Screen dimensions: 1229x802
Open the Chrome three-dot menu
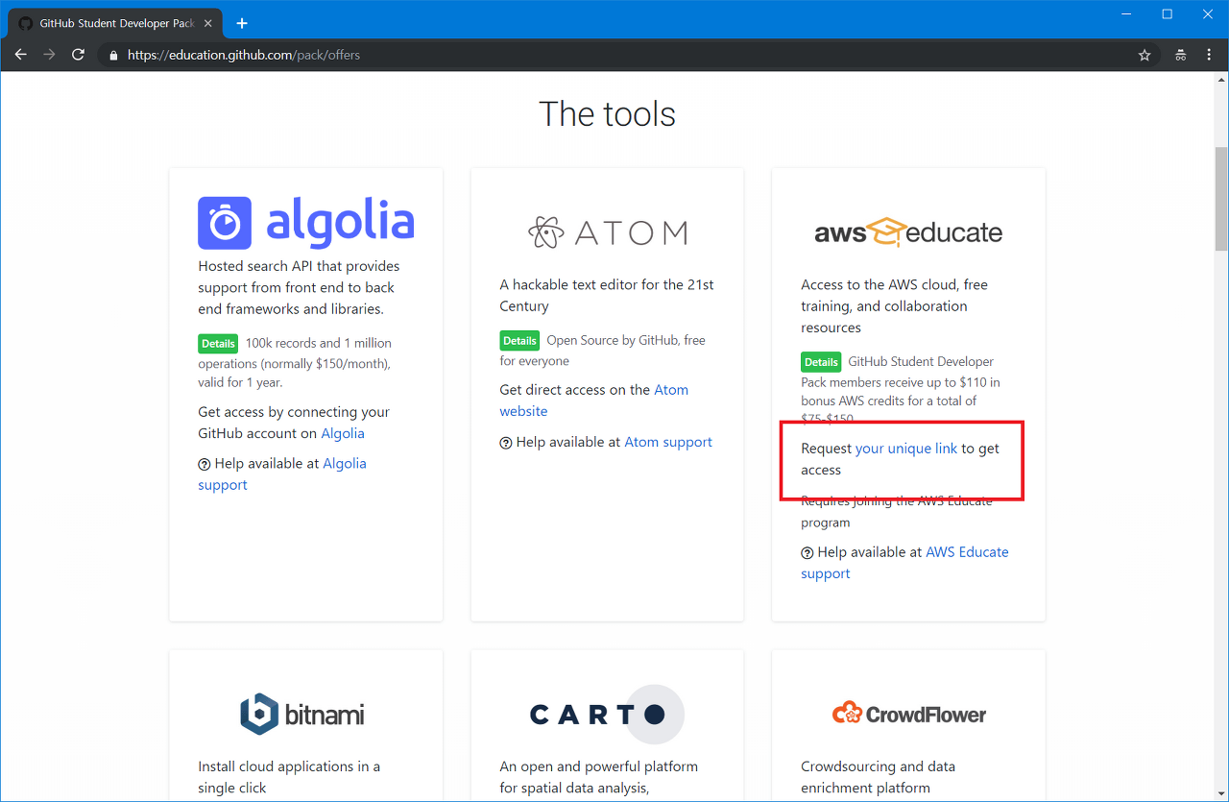pos(1209,55)
